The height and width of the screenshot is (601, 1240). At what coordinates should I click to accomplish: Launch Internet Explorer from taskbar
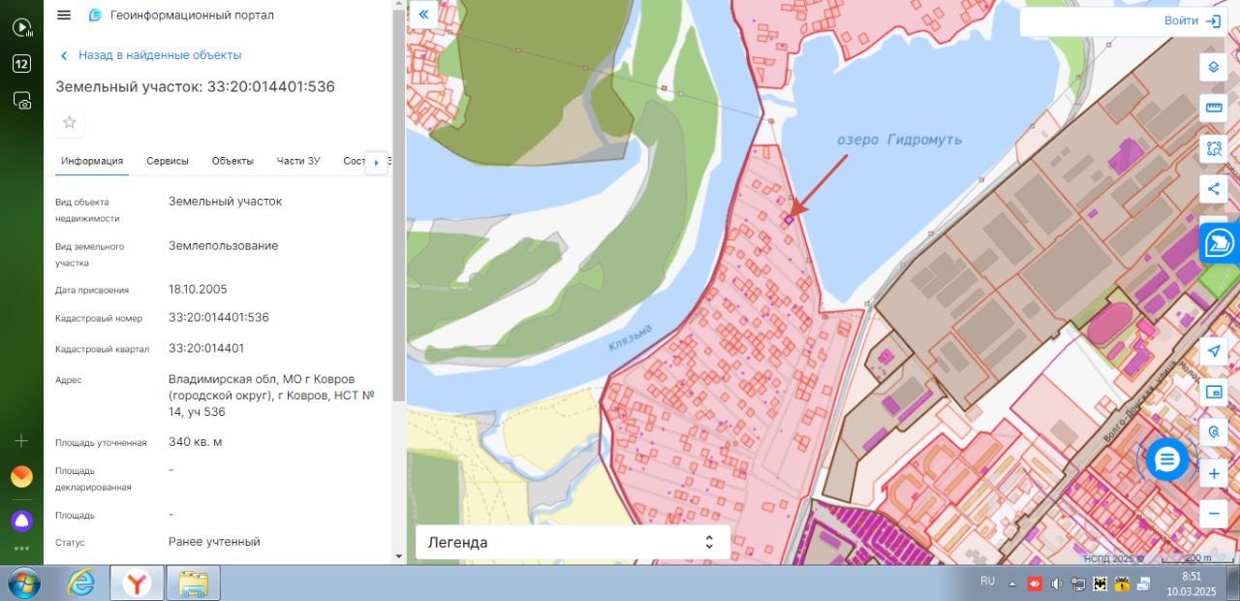pos(81,583)
